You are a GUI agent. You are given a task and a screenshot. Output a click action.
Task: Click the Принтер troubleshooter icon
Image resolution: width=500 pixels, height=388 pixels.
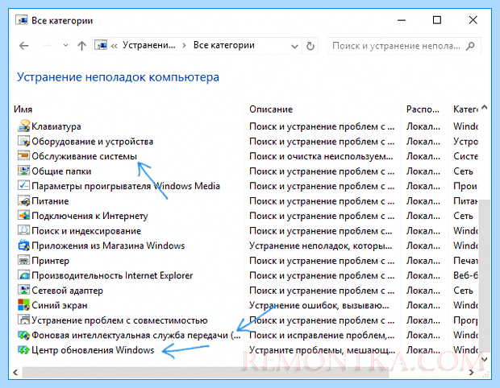(24, 261)
